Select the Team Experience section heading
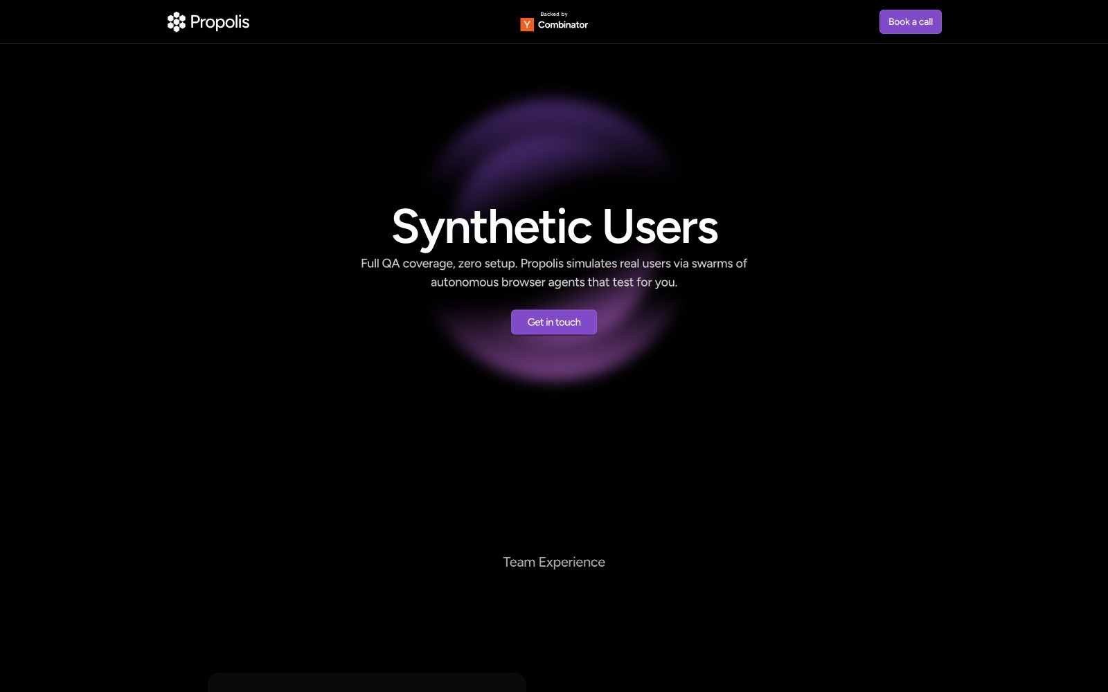 [x=554, y=562]
